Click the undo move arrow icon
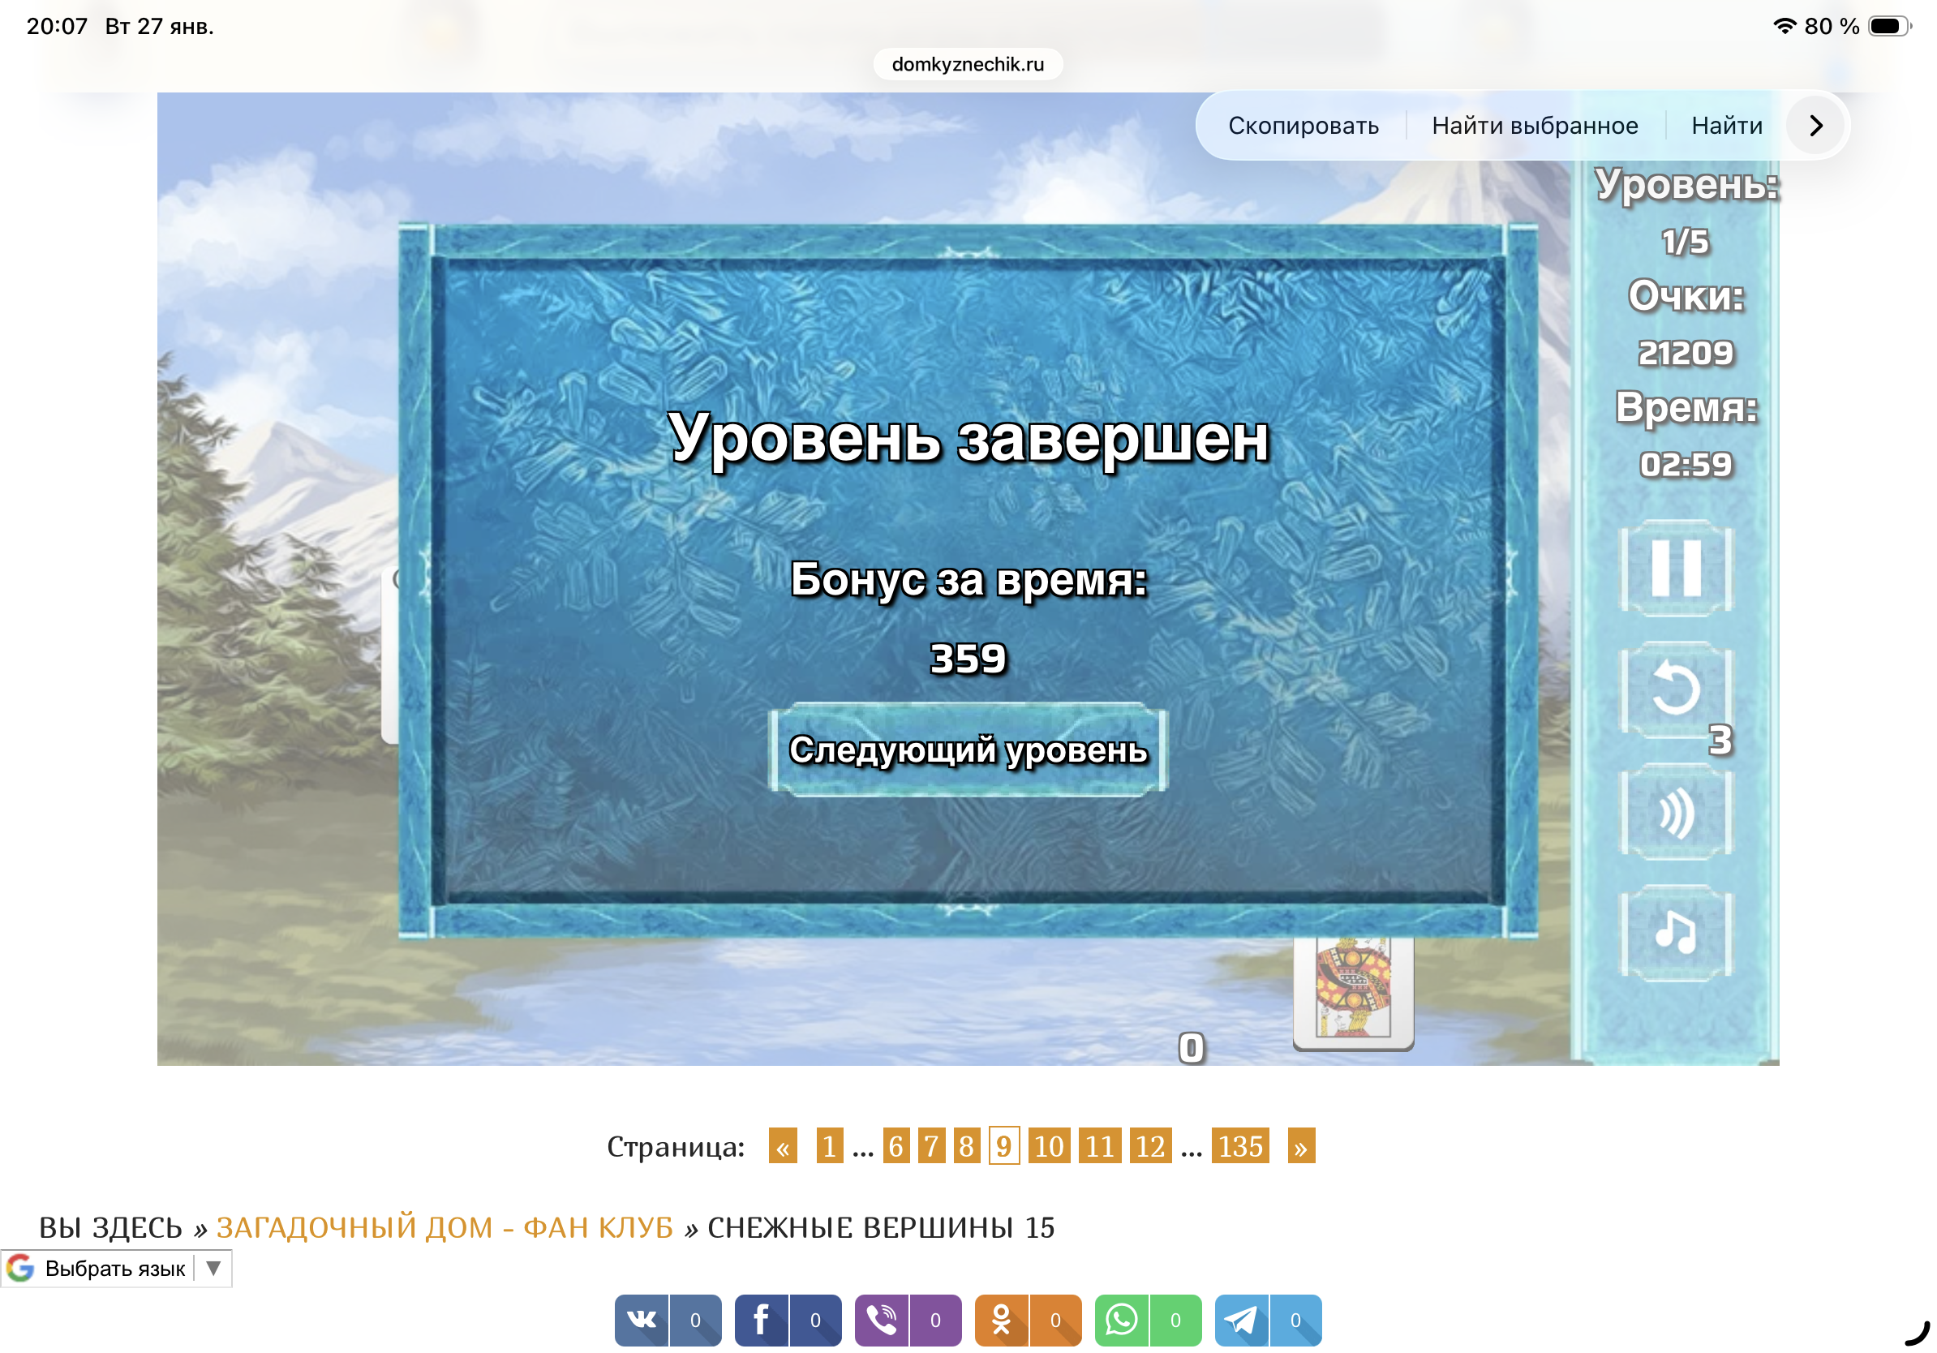 pos(1676,689)
